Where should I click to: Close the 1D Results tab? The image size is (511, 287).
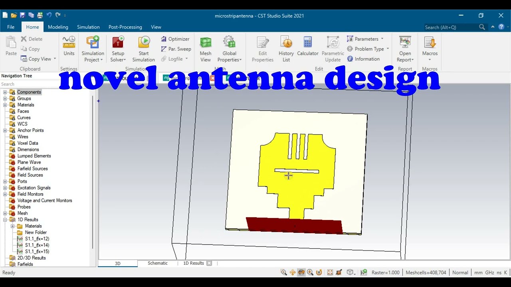pyautogui.click(x=209, y=263)
